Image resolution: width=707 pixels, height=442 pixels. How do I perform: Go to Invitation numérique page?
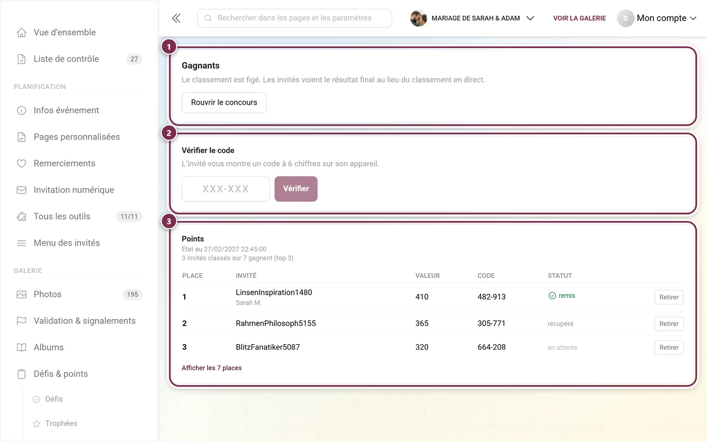[x=74, y=190]
